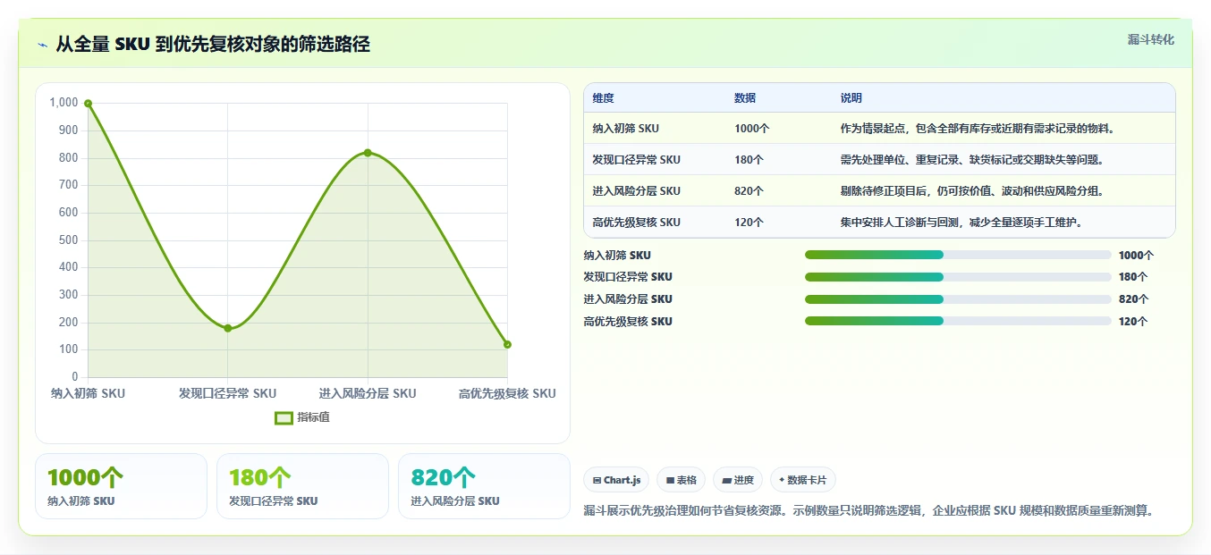This screenshot has height=555, width=1211.
Task: Click the 820个 value in the table
Action: coord(749,191)
